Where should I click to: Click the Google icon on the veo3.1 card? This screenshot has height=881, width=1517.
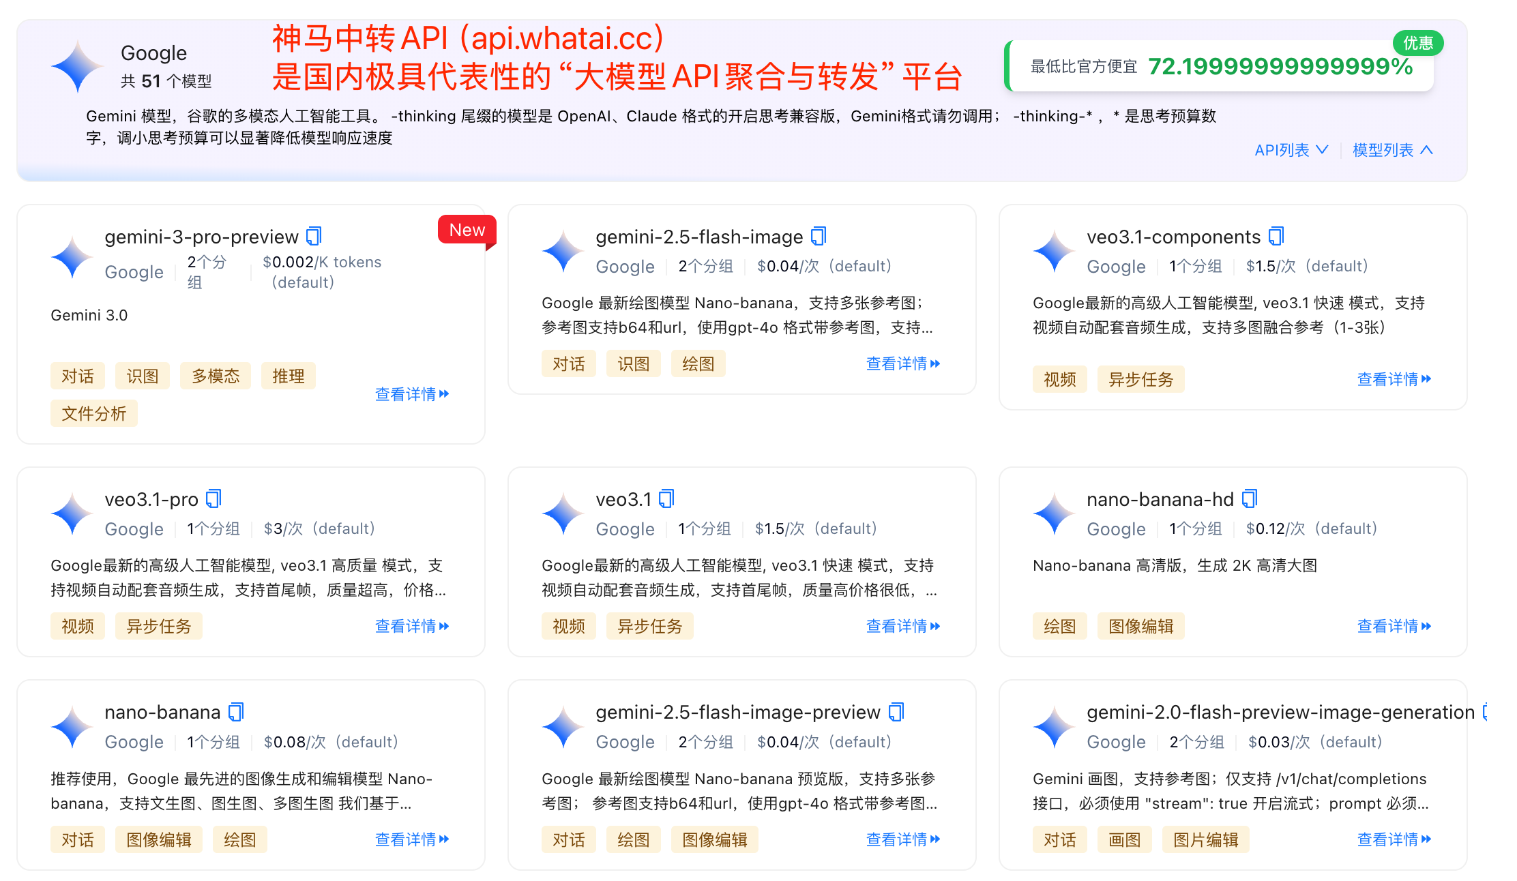[x=561, y=515]
